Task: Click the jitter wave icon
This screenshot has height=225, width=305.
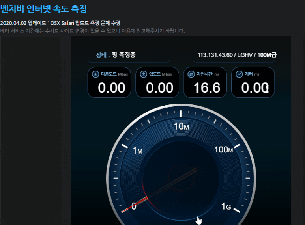Action: [x=239, y=74]
